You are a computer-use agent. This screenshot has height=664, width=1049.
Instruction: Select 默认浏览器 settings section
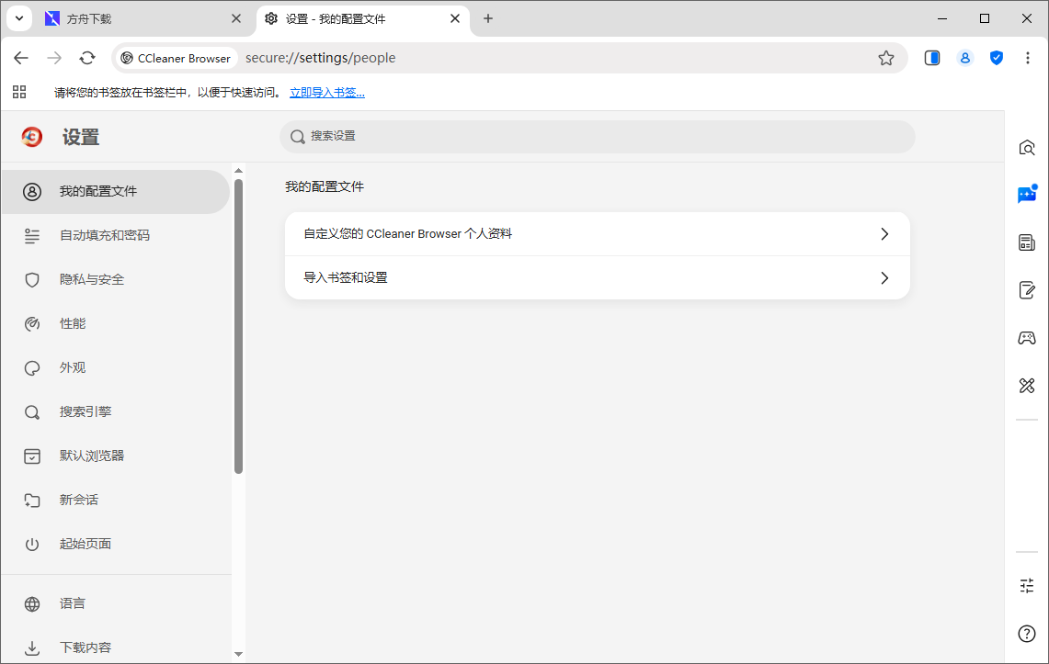[x=93, y=456]
